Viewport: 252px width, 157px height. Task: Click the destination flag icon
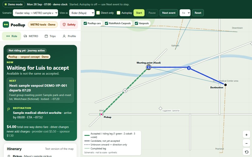(9, 109)
